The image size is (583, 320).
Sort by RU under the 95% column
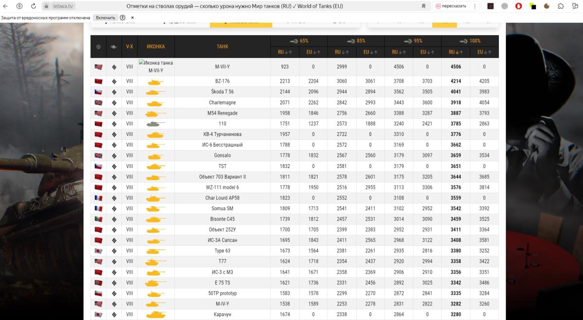pos(399,52)
